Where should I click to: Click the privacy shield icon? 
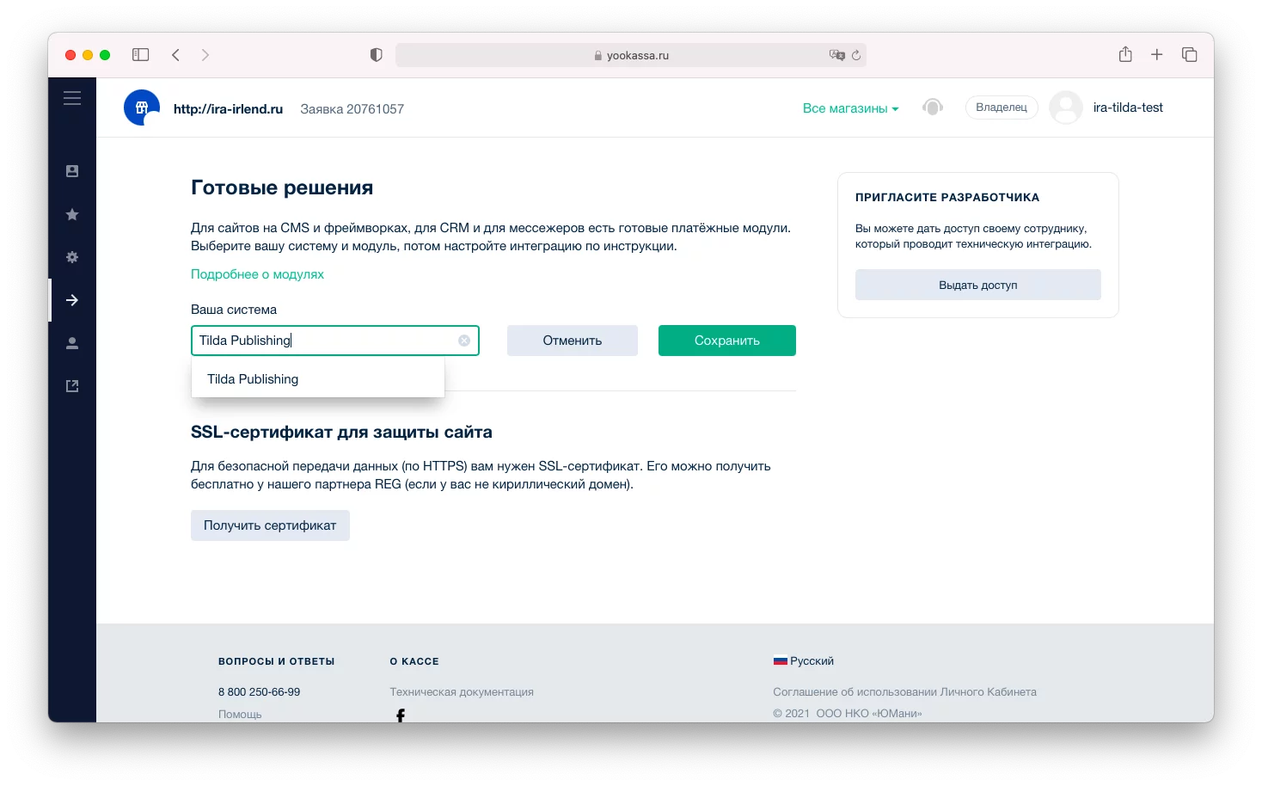pyautogui.click(x=376, y=55)
